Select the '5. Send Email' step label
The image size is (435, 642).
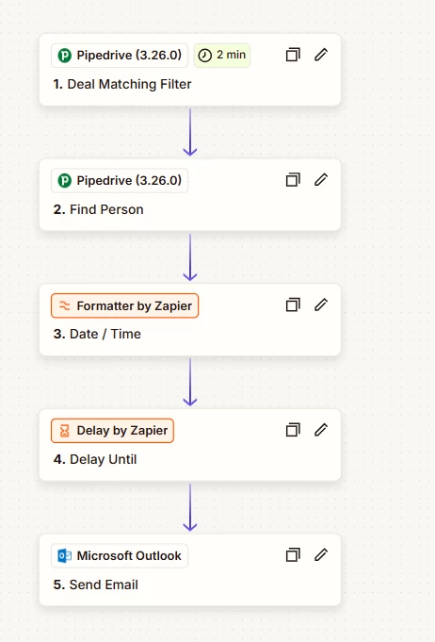coord(96,584)
